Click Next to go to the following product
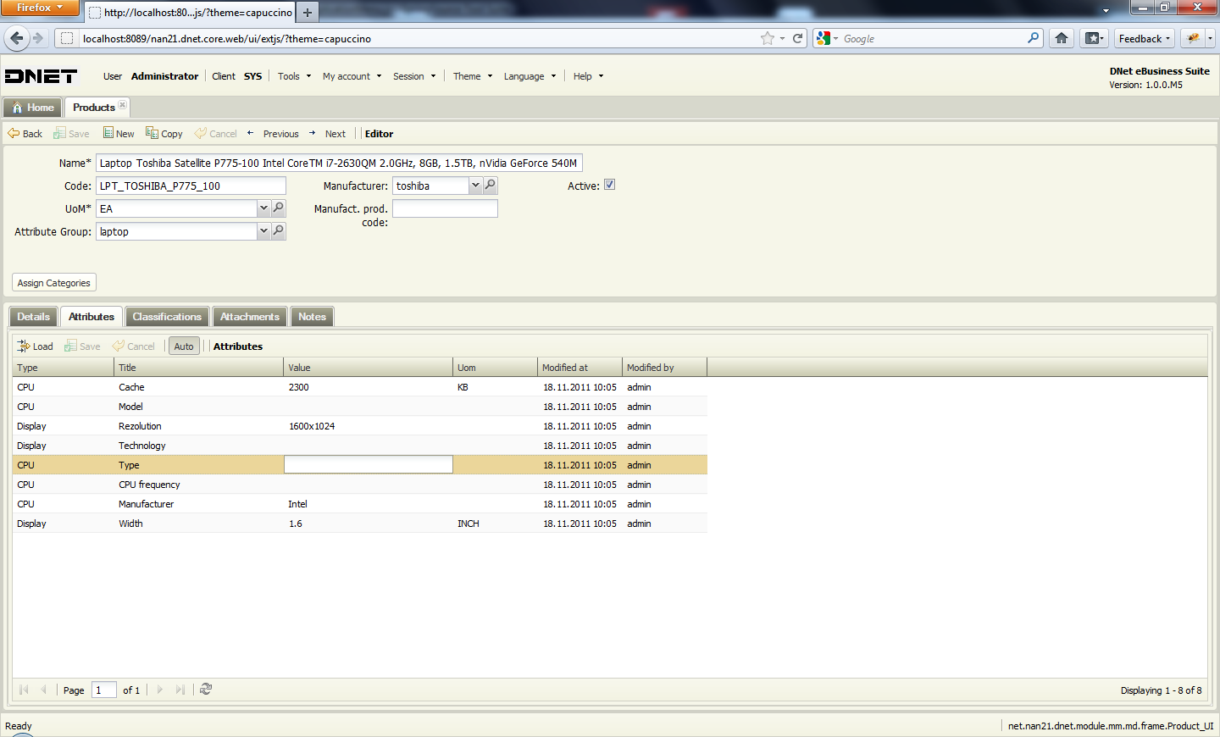The width and height of the screenshot is (1220, 737). (334, 133)
